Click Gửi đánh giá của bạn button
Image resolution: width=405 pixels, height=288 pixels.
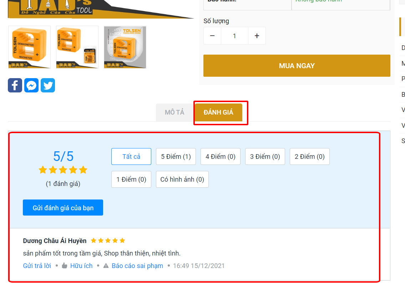click(x=63, y=208)
